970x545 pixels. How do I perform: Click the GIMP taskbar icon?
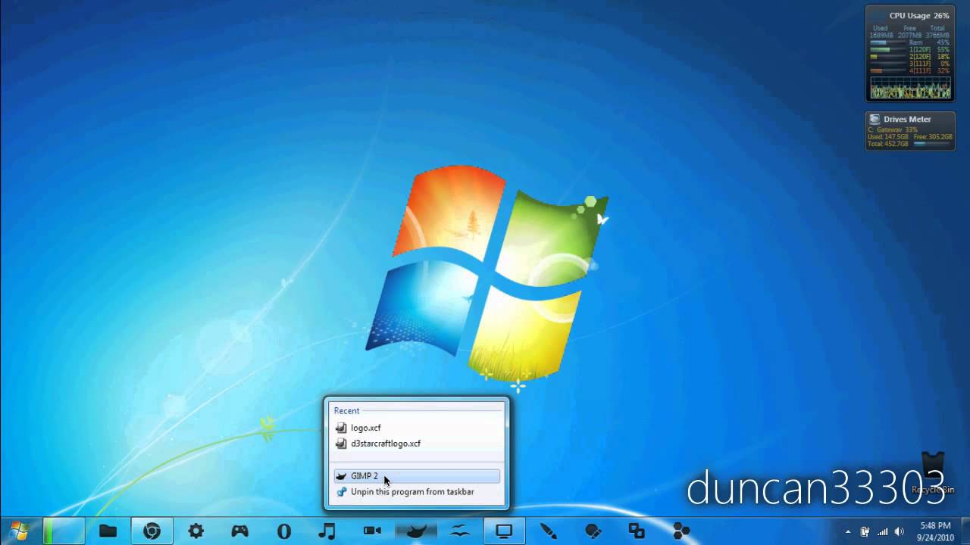point(416,531)
